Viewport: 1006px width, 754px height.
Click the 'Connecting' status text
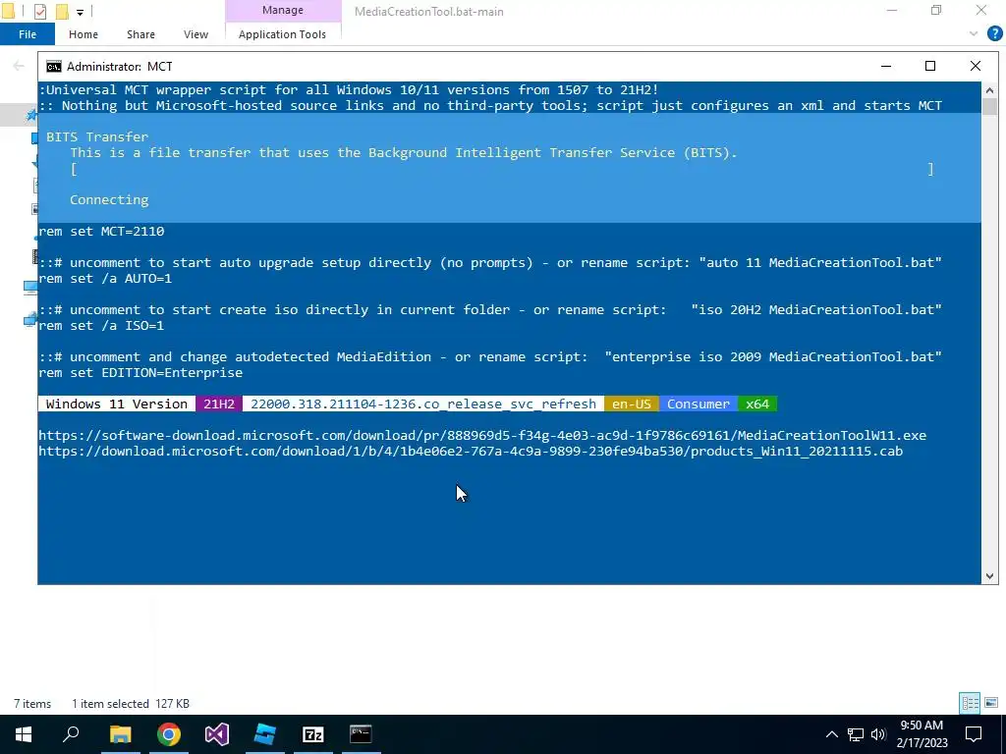coord(109,200)
